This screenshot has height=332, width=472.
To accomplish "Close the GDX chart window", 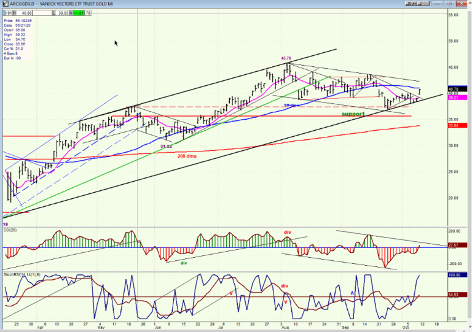I will coord(462,4).
